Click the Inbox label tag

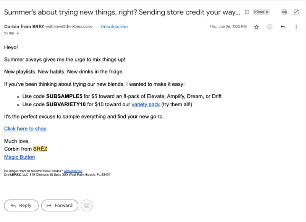pyautogui.click(x=259, y=12)
